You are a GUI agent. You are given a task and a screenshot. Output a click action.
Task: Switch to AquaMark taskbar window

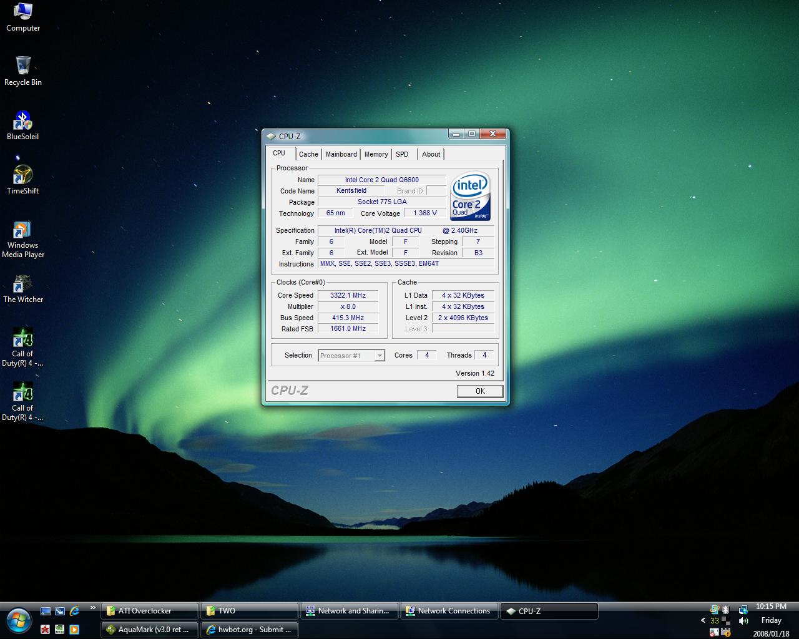[150, 630]
